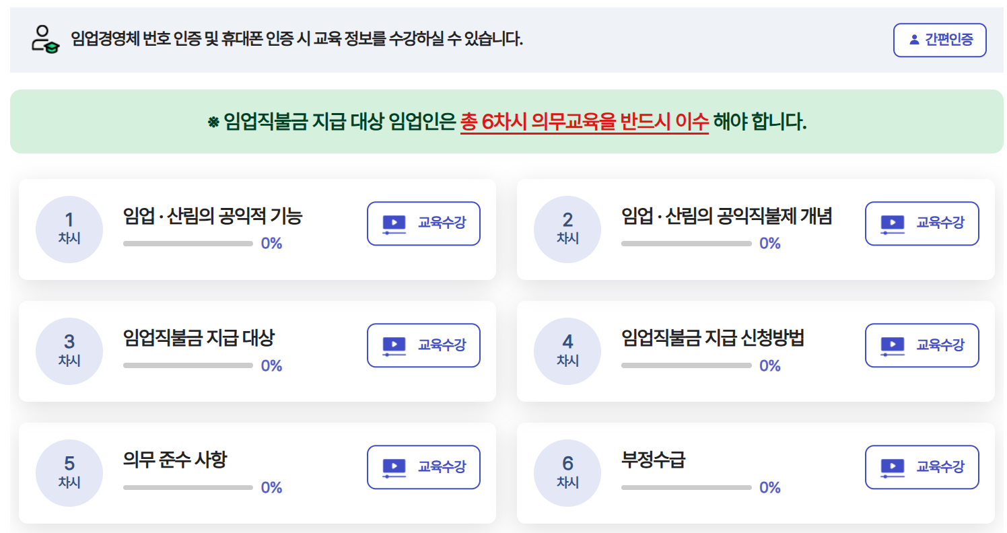This screenshot has height=533, width=1007.
Task: Open 교육수강 for 임업직불금 지급 대상
Action: click(423, 345)
